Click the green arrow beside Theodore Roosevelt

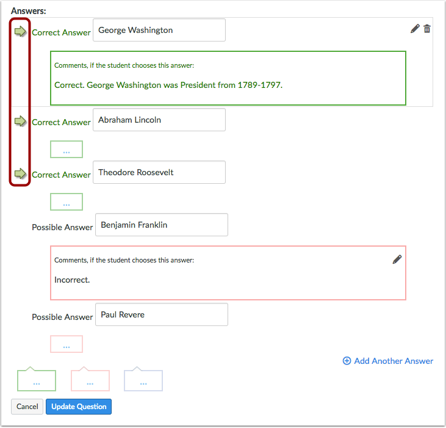point(20,173)
